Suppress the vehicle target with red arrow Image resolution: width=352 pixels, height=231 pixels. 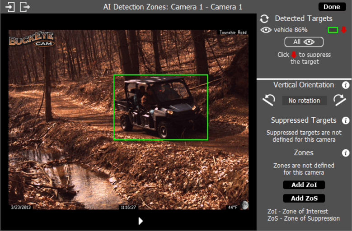[343, 30]
